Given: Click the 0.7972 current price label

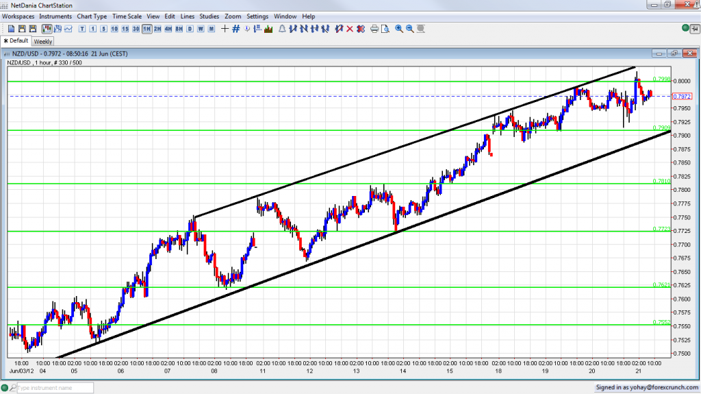Looking at the screenshot, I should click(x=683, y=96).
